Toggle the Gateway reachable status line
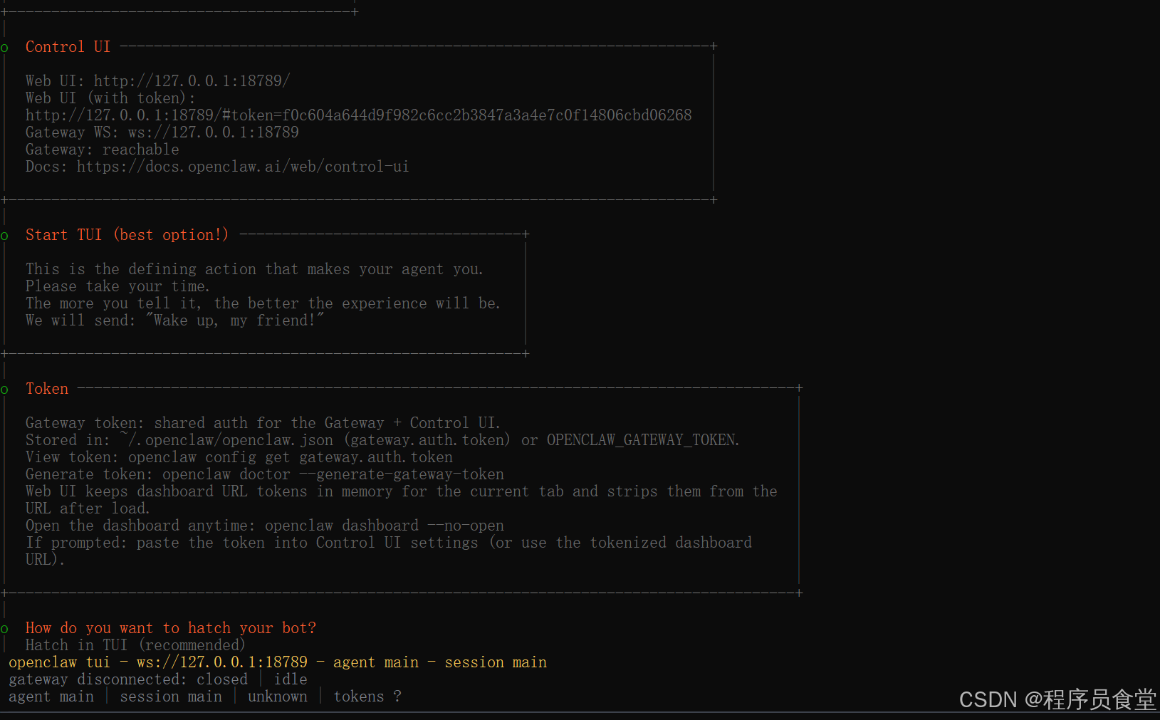Screen dimensions: 1160x720 (x=102, y=149)
